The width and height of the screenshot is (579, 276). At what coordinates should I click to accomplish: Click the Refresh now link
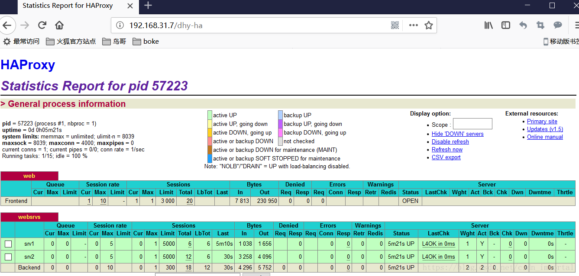pyautogui.click(x=447, y=150)
